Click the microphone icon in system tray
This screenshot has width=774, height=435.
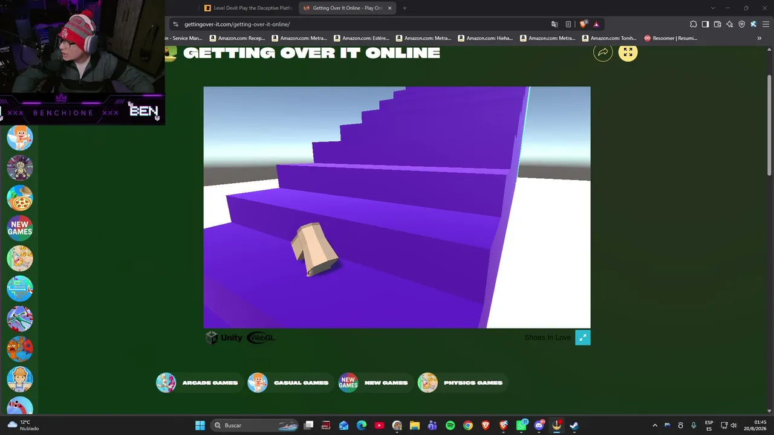(x=694, y=425)
